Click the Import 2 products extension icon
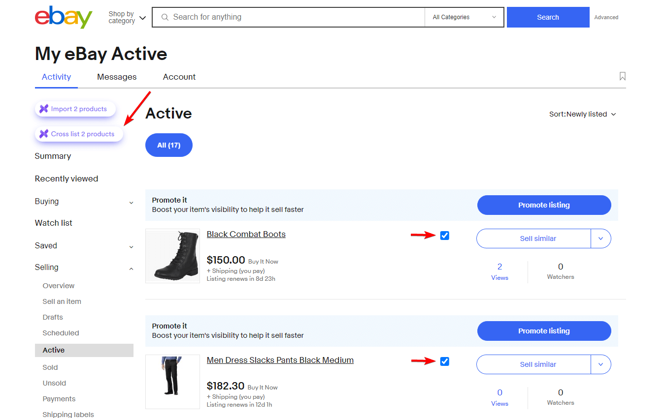665x418 pixels. (43, 109)
